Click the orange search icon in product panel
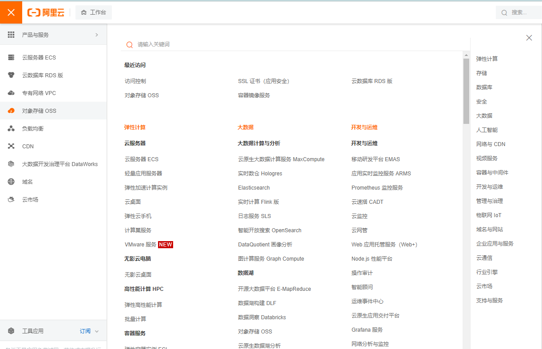The image size is (542, 349). [x=130, y=44]
